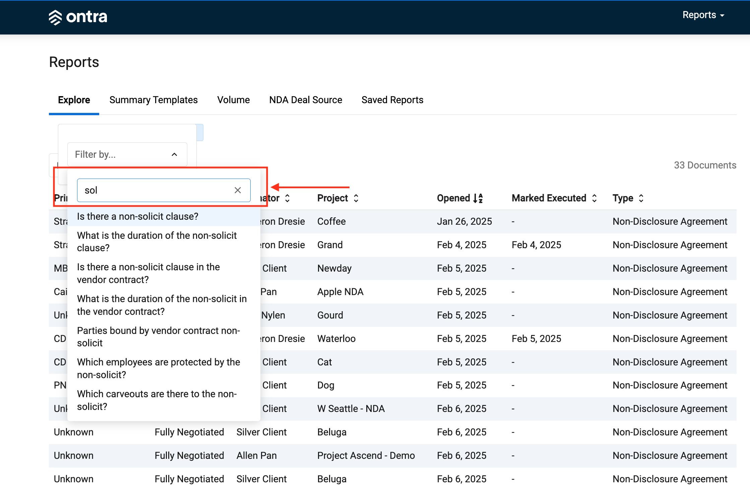Pick 'Is there a non-solicit clause in the vendor contract?'
750x491 pixels.
[x=164, y=273]
